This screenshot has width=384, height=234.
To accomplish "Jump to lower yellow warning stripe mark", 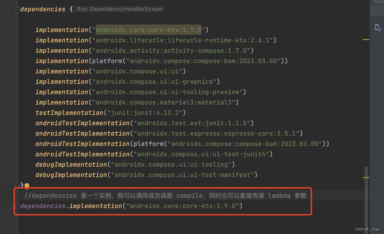I will [366, 177].
